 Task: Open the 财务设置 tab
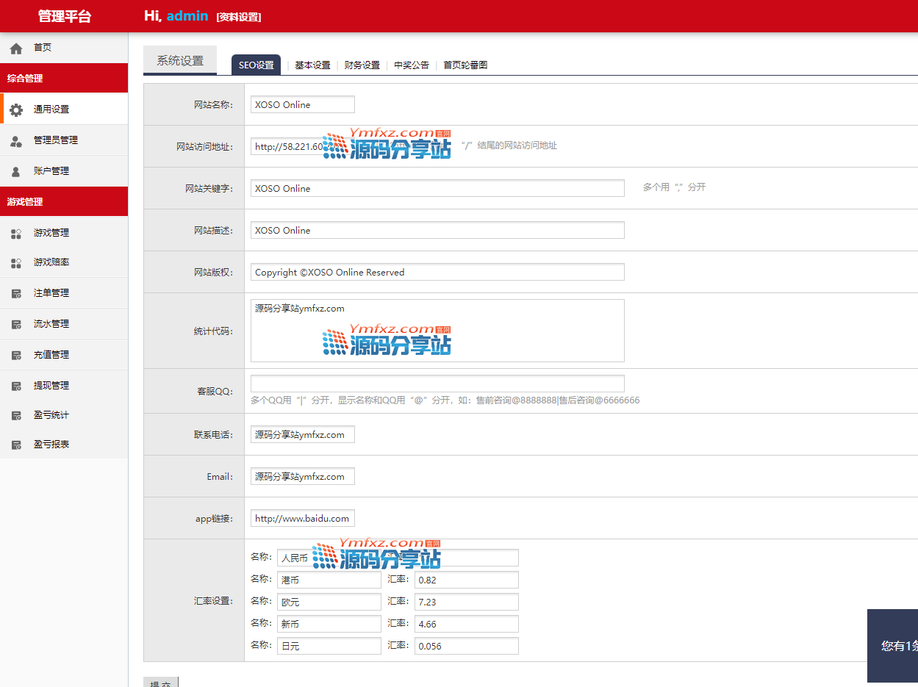point(362,65)
